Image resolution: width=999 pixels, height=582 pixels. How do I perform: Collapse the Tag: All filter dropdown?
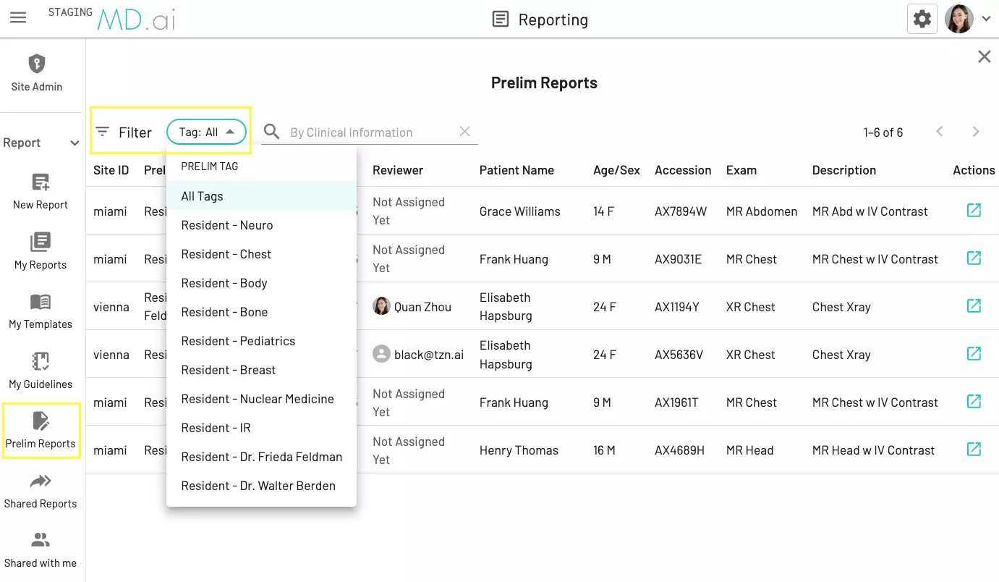coord(207,132)
